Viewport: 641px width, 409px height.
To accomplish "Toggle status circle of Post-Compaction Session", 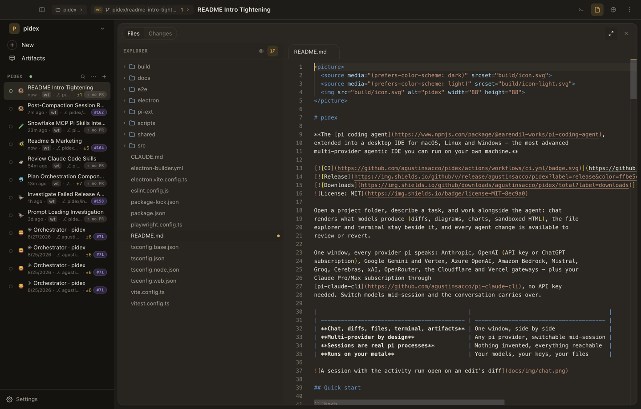I will pyautogui.click(x=11, y=108).
